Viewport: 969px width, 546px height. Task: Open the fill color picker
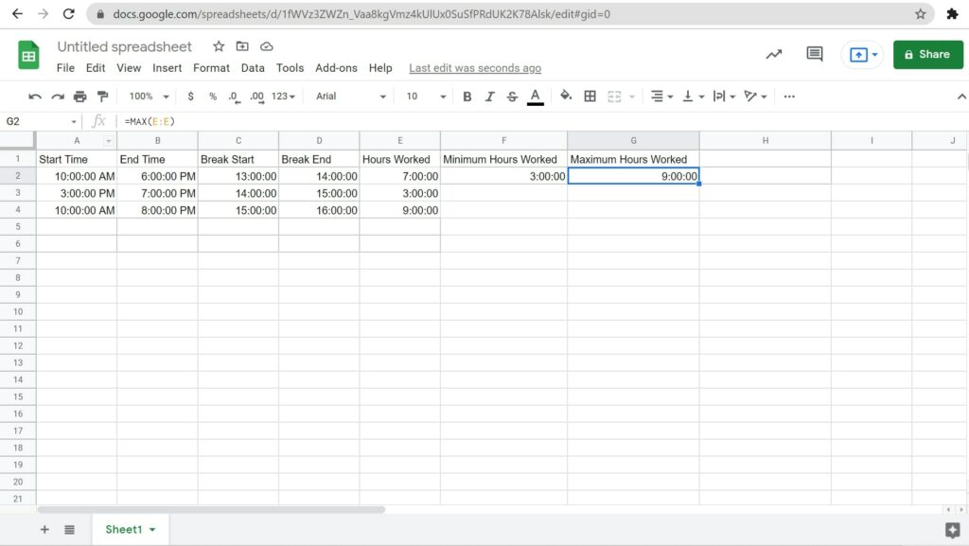point(566,97)
